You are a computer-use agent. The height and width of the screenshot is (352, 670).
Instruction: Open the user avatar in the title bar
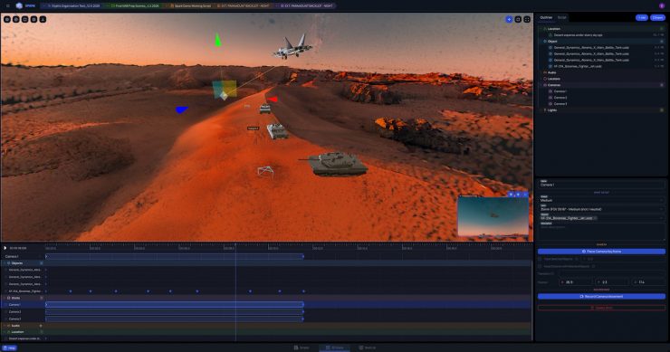[662, 6]
